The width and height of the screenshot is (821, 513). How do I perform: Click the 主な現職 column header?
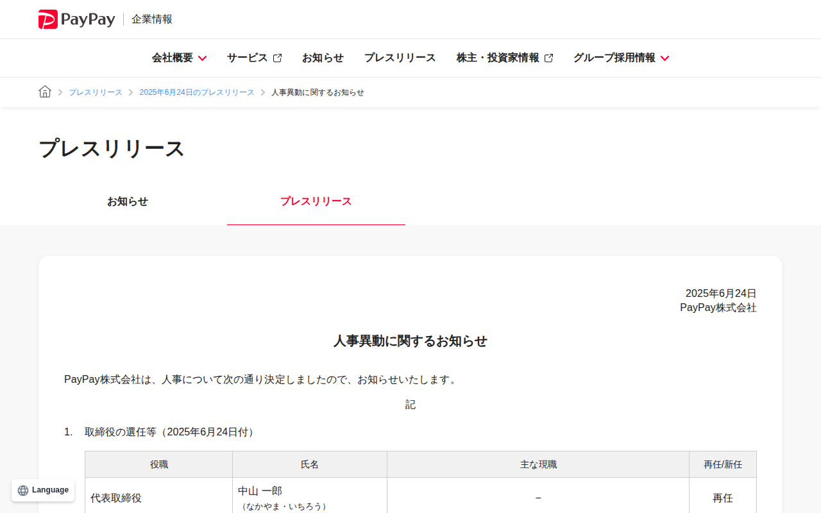[538, 464]
